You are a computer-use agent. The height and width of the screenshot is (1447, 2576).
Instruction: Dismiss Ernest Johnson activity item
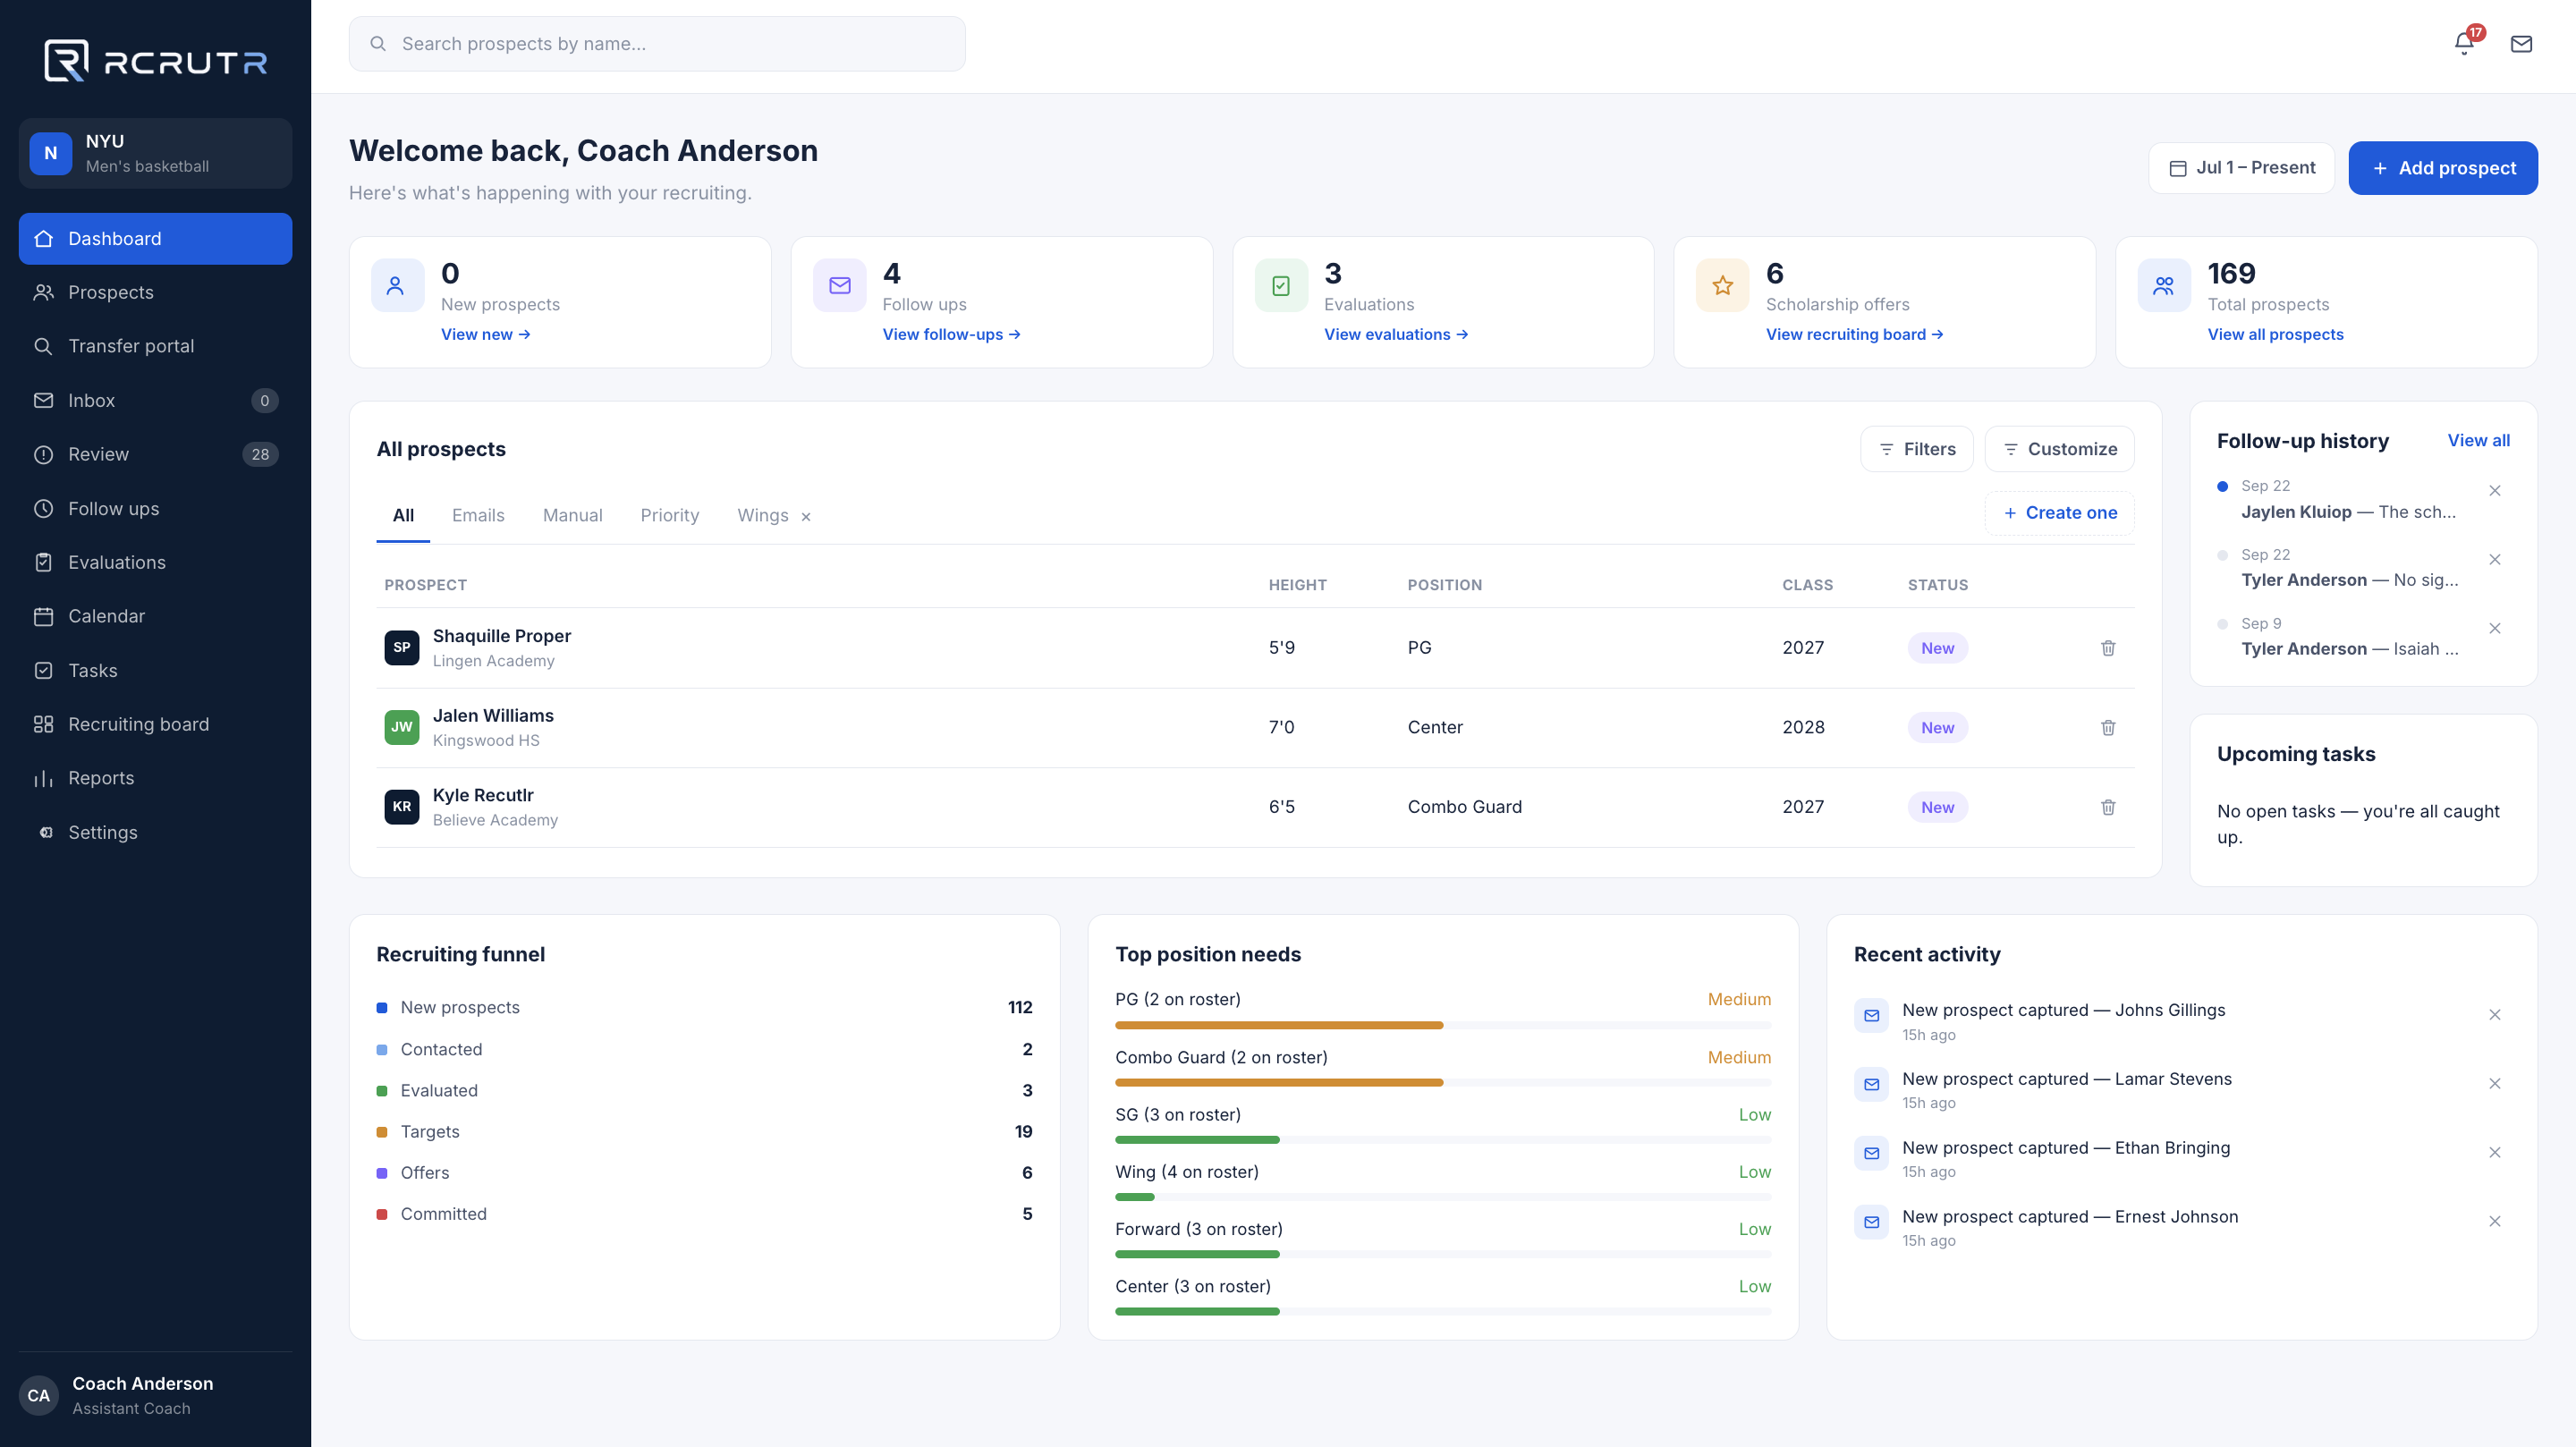click(2495, 1222)
